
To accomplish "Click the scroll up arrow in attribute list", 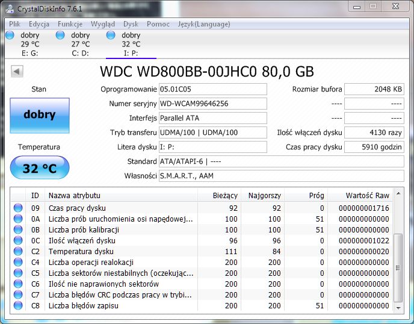I will click(398, 194).
